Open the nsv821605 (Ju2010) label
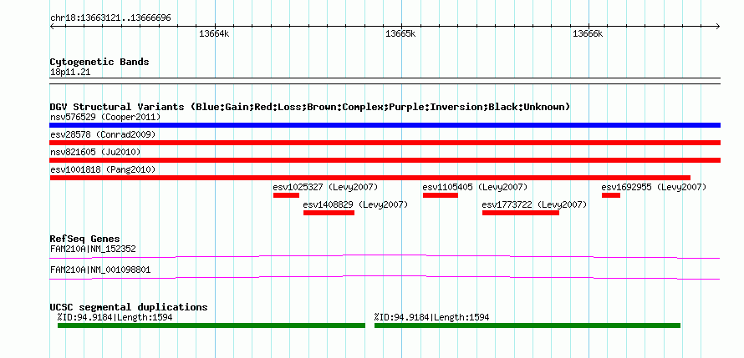The width and height of the screenshot is (744, 358). [95, 152]
